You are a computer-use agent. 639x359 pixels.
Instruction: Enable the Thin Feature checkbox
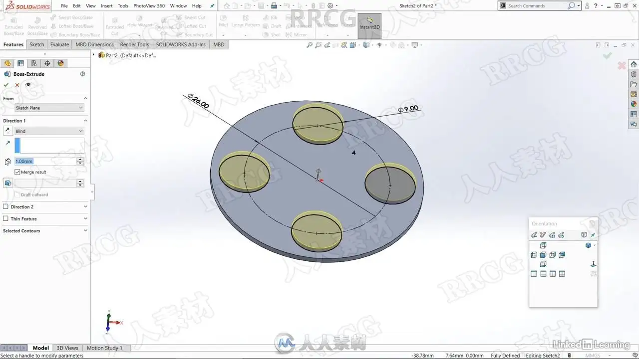click(x=6, y=218)
